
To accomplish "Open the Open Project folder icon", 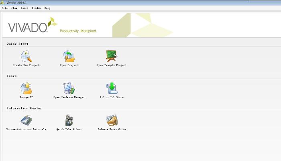I will point(69,56).
